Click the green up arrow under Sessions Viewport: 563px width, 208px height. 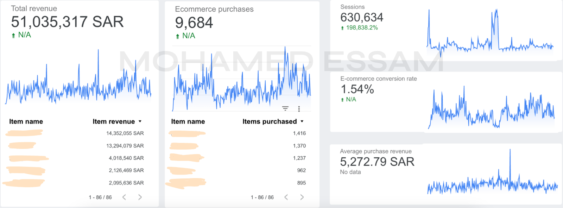point(342,28)
